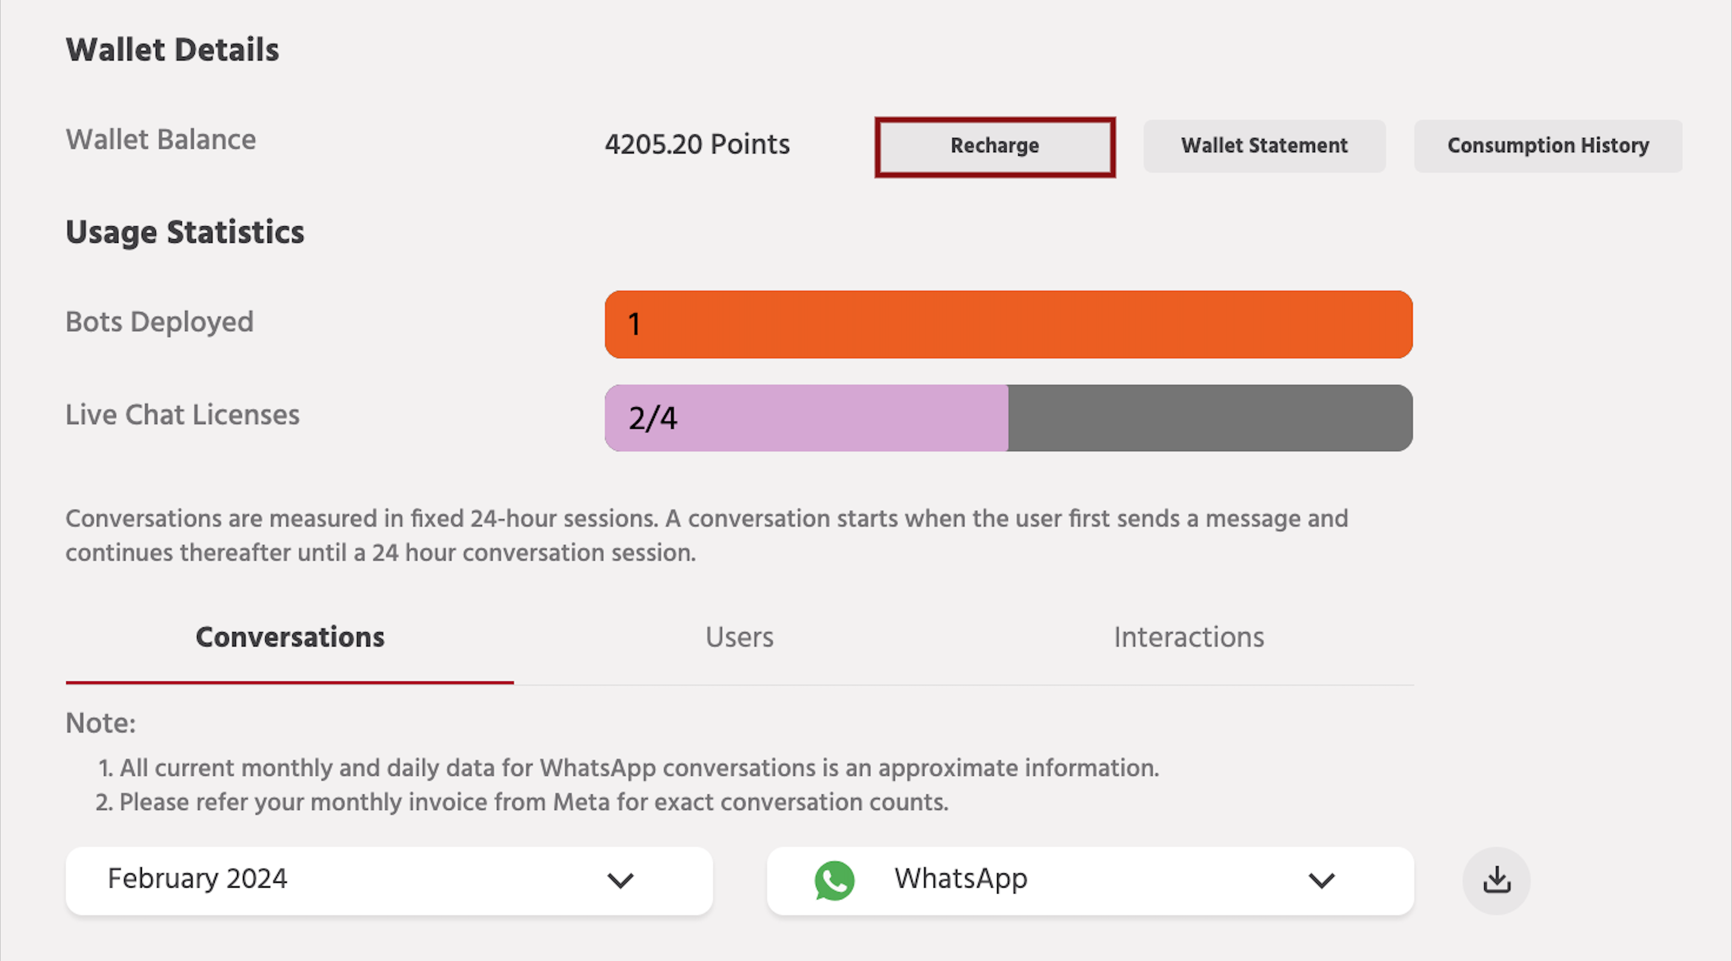The height and width of the screenshot is (961, 1732).
Task: Click the Wallet Details heading
Action: (x=172, y=50)
